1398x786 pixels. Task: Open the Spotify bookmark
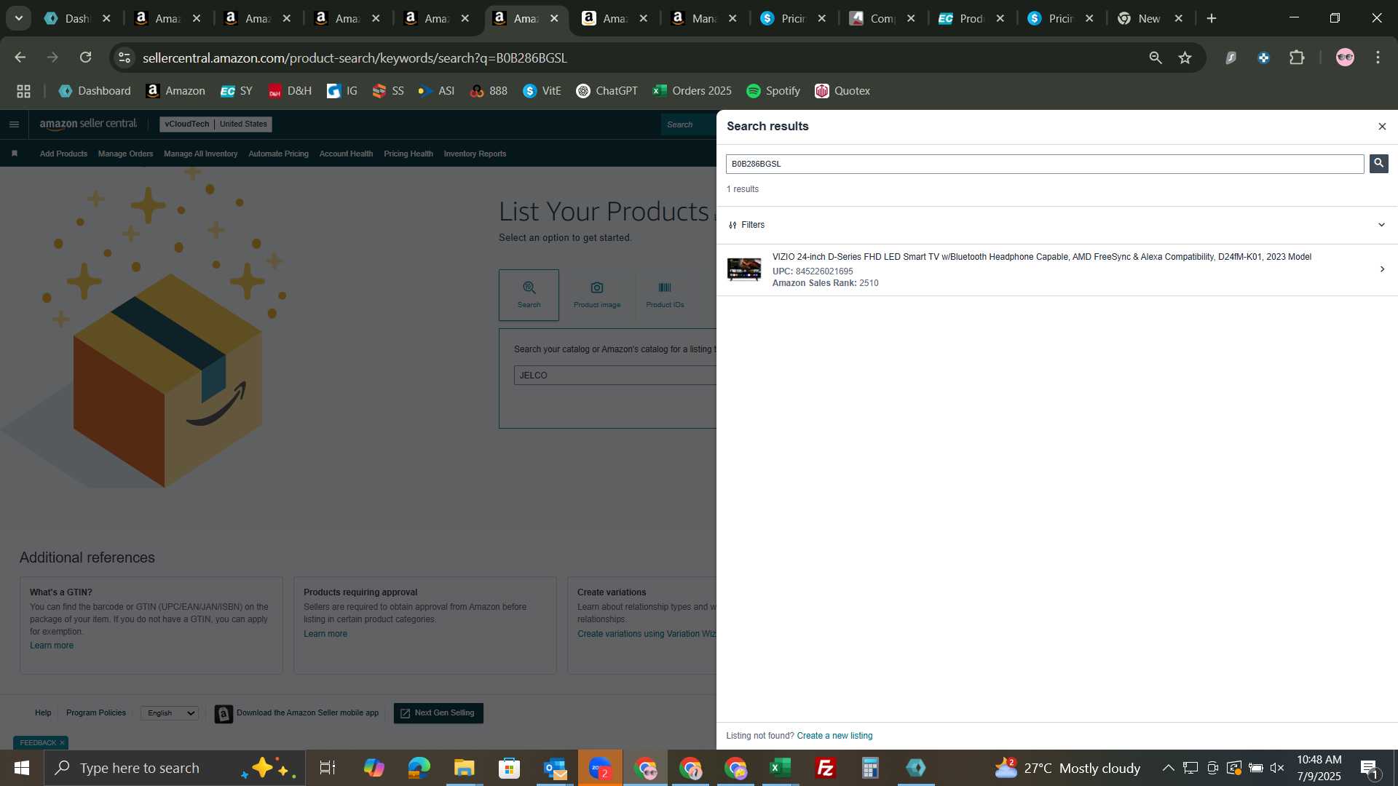pos(773,91)
